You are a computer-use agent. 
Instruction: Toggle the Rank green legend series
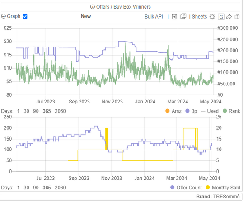(231, 111)
